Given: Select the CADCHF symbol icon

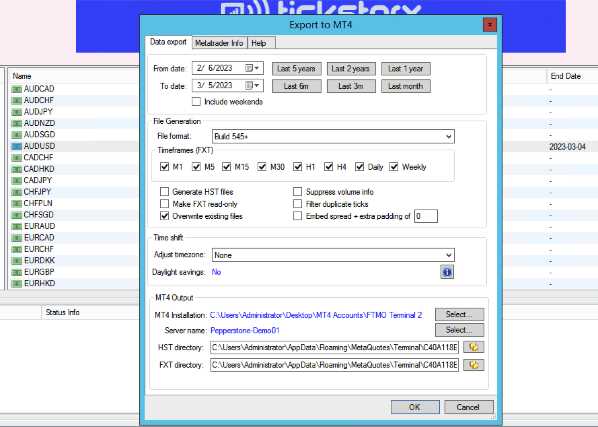Looking at the screenshot, I should click(17, 158).
